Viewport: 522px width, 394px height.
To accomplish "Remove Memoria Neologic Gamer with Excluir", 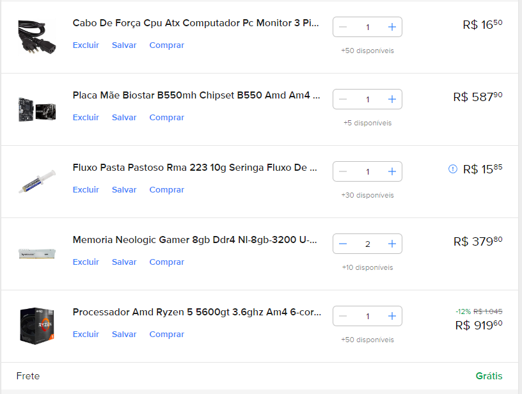I will 86,262.
